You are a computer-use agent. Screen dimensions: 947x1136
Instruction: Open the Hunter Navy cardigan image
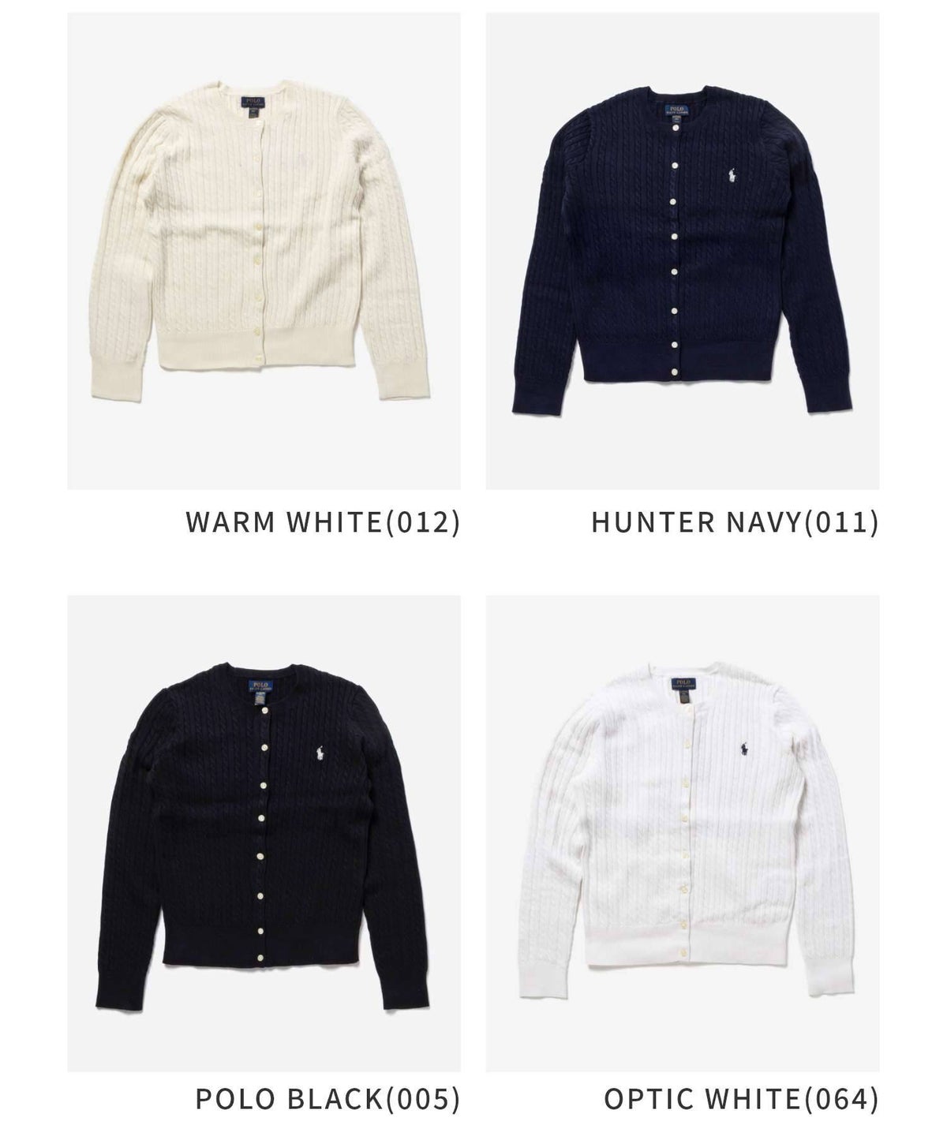pyautogui.click(x=683, y=251)
